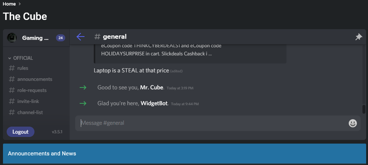
Task: Open the Gaming server name header
Action: click(x=36, y=38)
